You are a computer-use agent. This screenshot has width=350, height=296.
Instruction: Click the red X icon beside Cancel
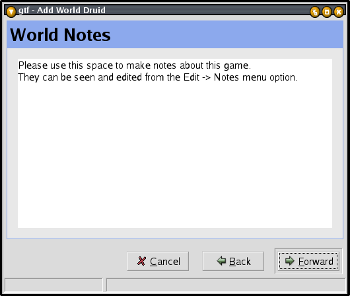point(141,261)
